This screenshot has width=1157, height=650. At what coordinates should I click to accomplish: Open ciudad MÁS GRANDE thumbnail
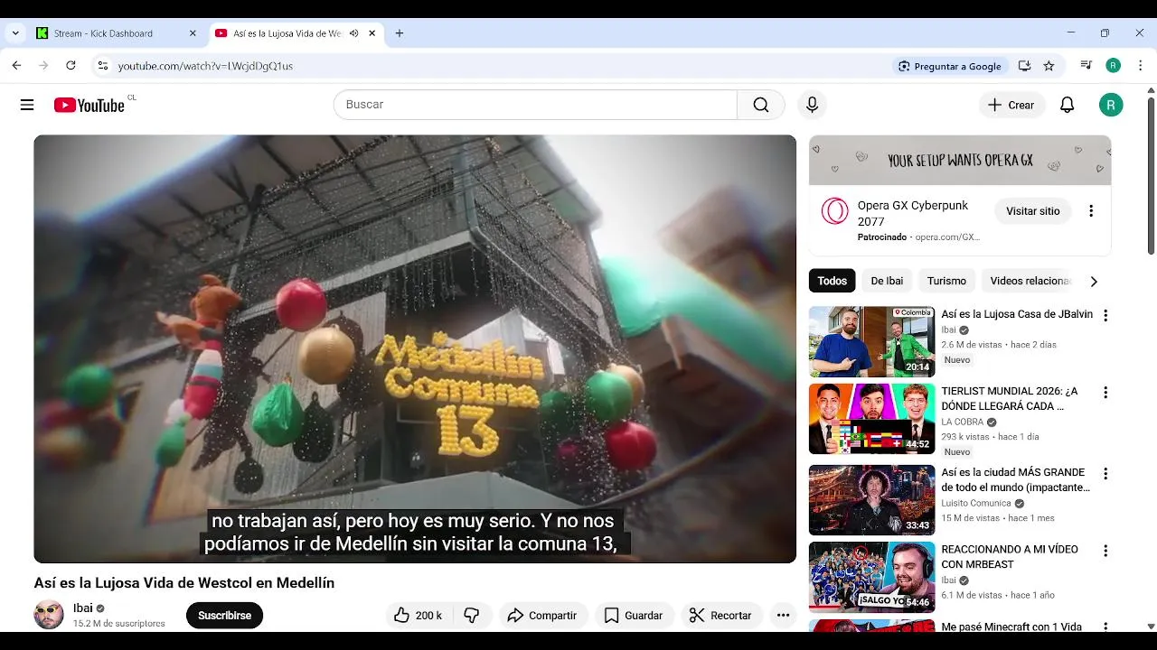click(x=871, y=499)
